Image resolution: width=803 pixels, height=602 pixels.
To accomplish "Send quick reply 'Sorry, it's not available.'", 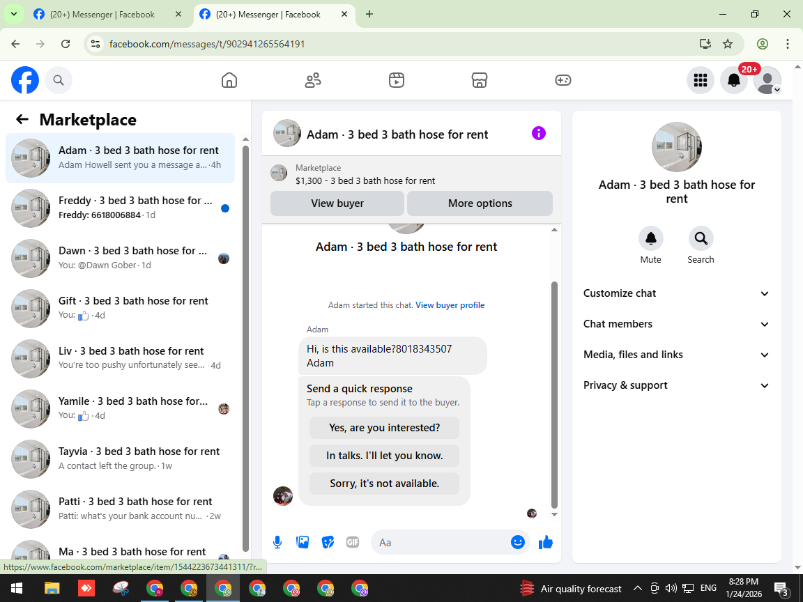I will [x=384, y=484].
